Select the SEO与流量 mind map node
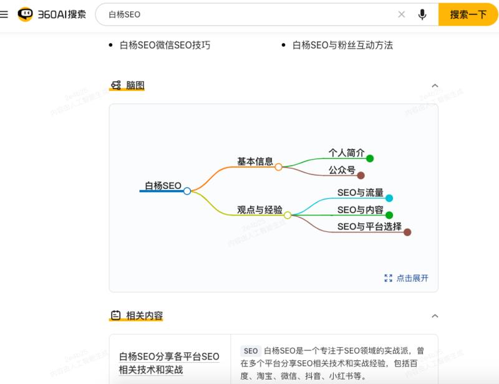The image size is (499, 384). pos(360,193)
